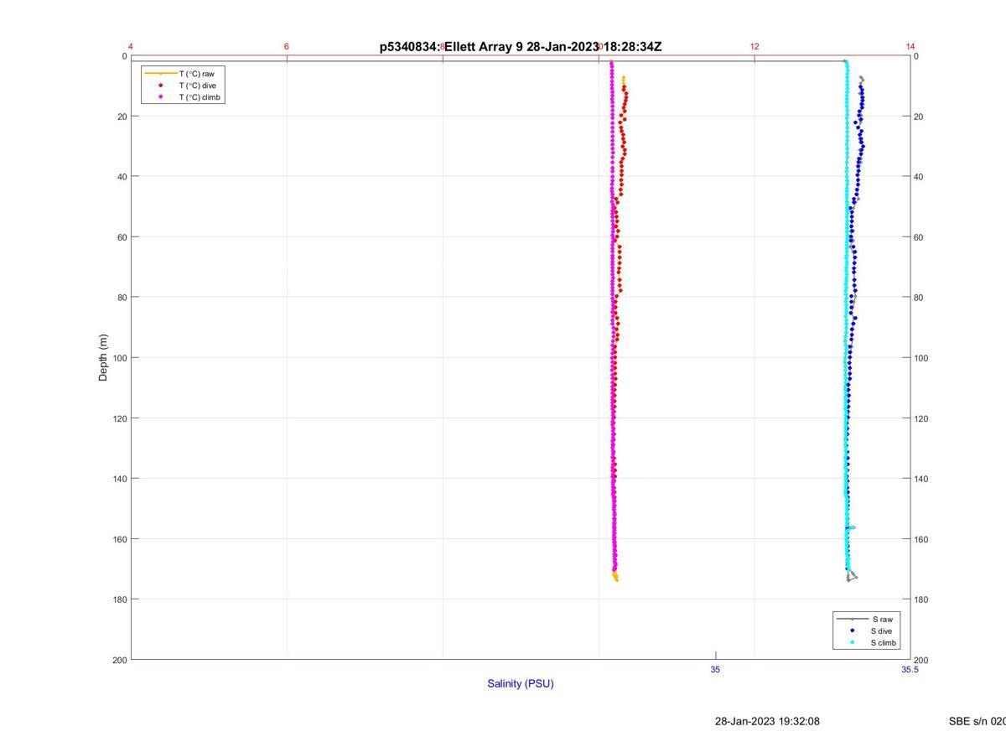Screen dimensions: 1006x742
Task: Select the 'T (°C) raw' legend entry
Action: coord(196,74)
